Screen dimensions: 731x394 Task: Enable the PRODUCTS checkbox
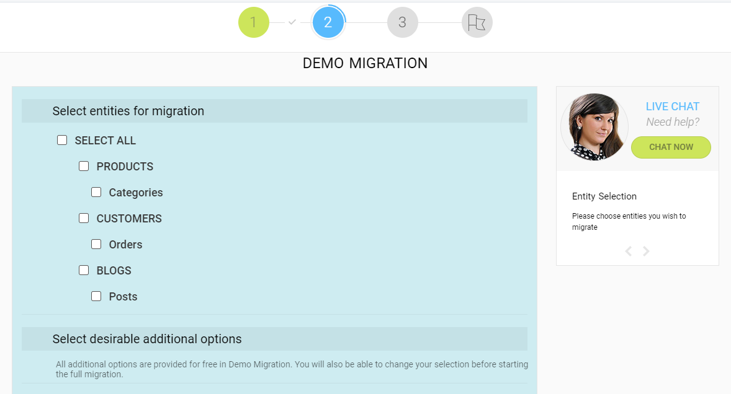pyautogui.click(x=84, y=166)
